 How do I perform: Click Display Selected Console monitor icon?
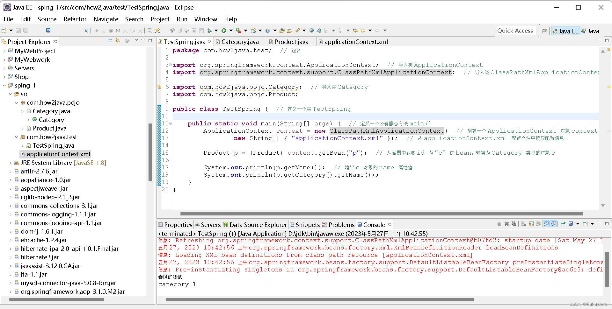[x=571, y=224]
